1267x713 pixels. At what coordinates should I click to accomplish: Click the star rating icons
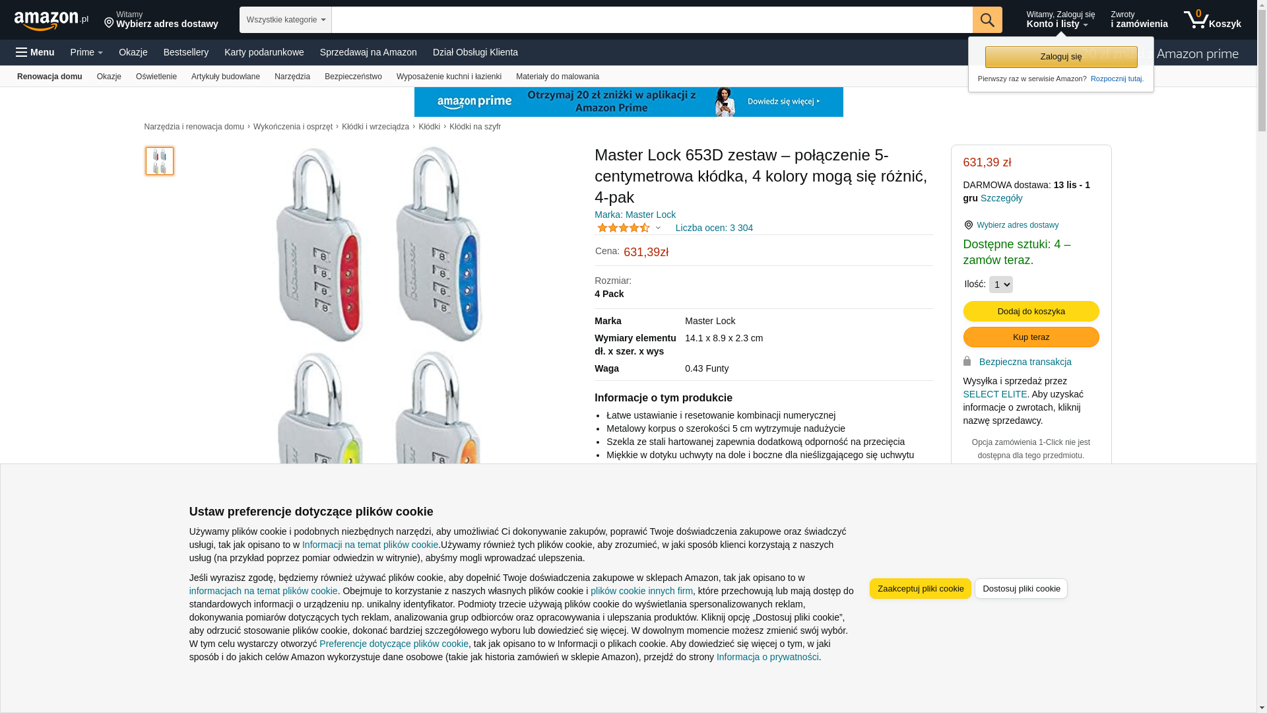624,228
